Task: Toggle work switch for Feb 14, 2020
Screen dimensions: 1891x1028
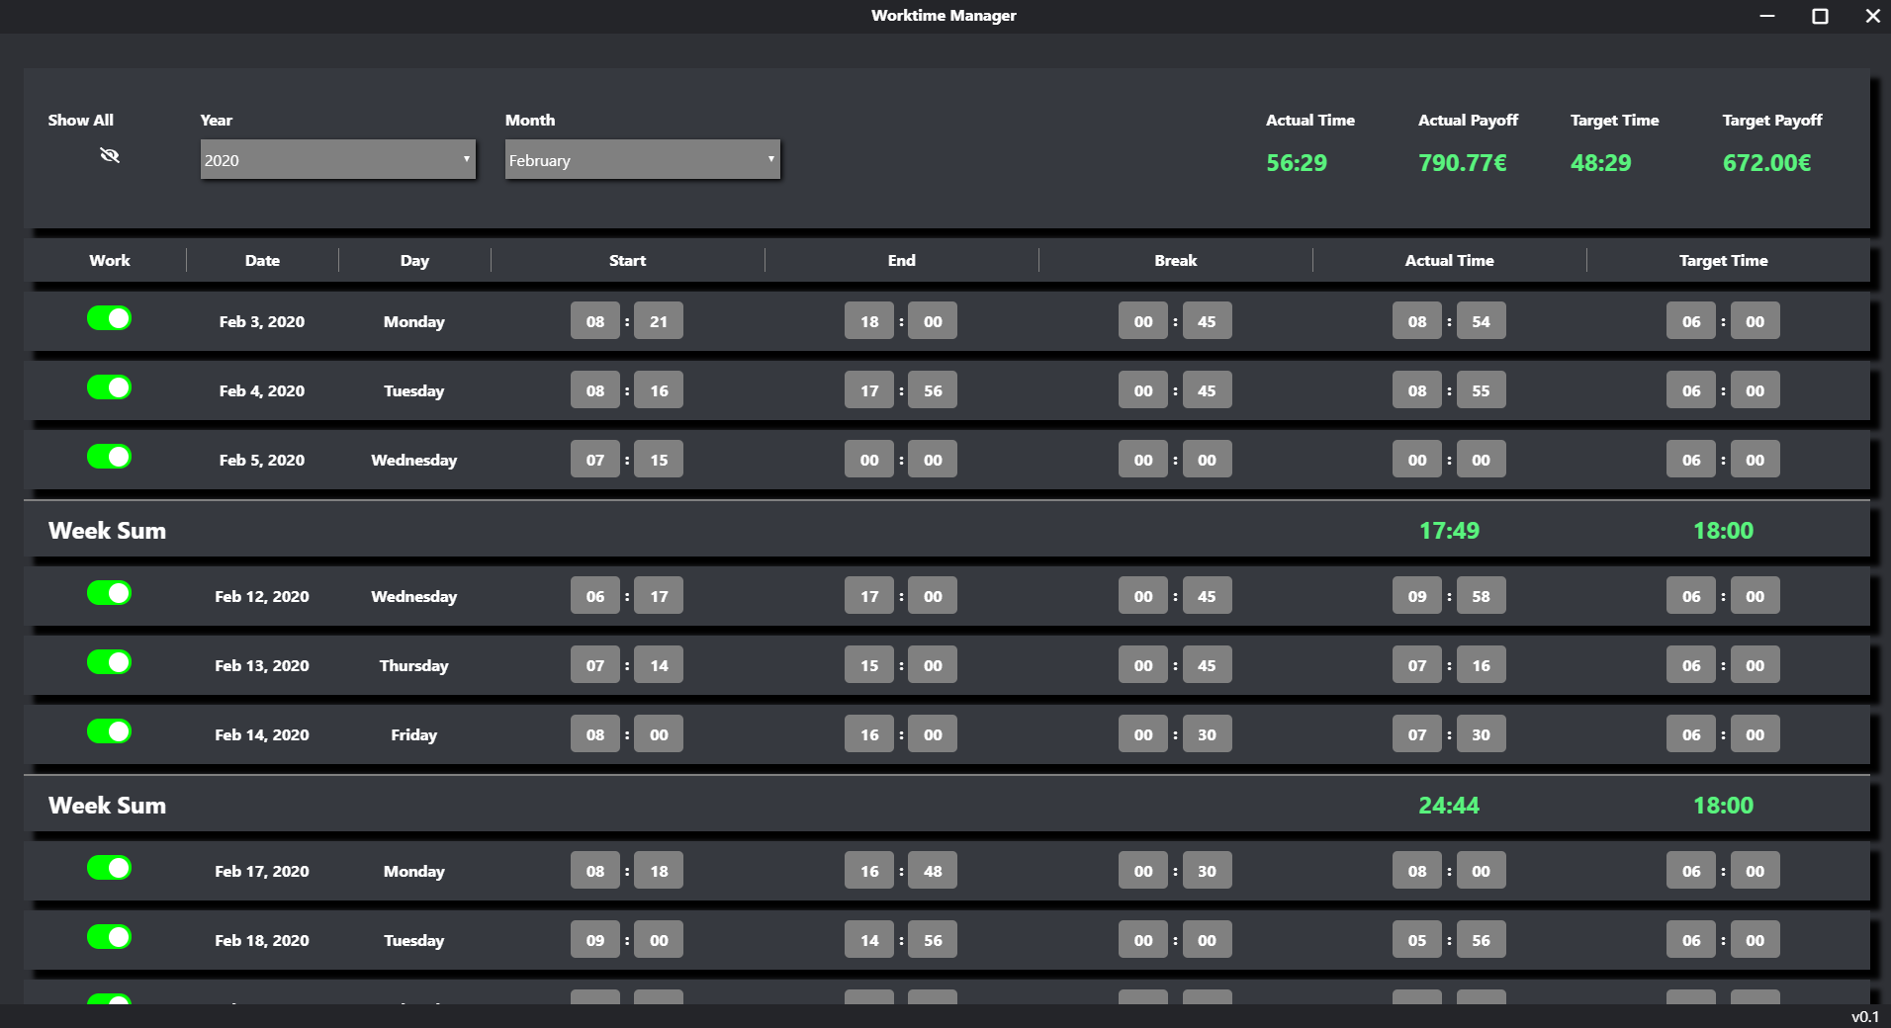Action: 110,731
